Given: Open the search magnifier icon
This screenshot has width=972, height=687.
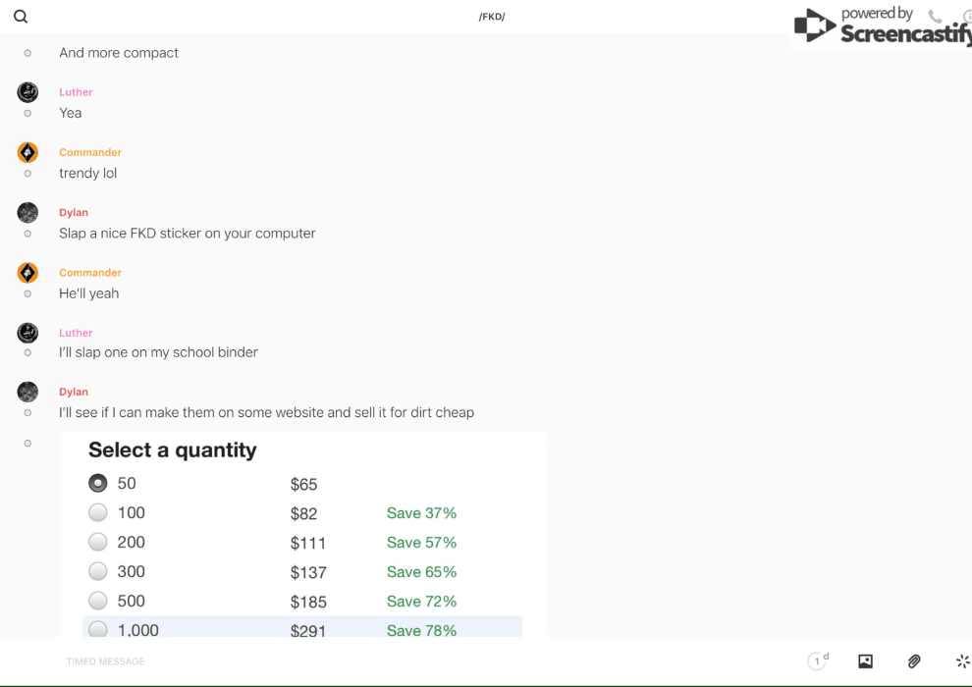Looking at the screenshot, I should (x=21, y=17).
